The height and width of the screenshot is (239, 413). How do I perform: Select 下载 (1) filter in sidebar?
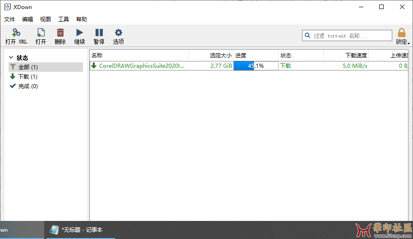[x=46, y=77]
